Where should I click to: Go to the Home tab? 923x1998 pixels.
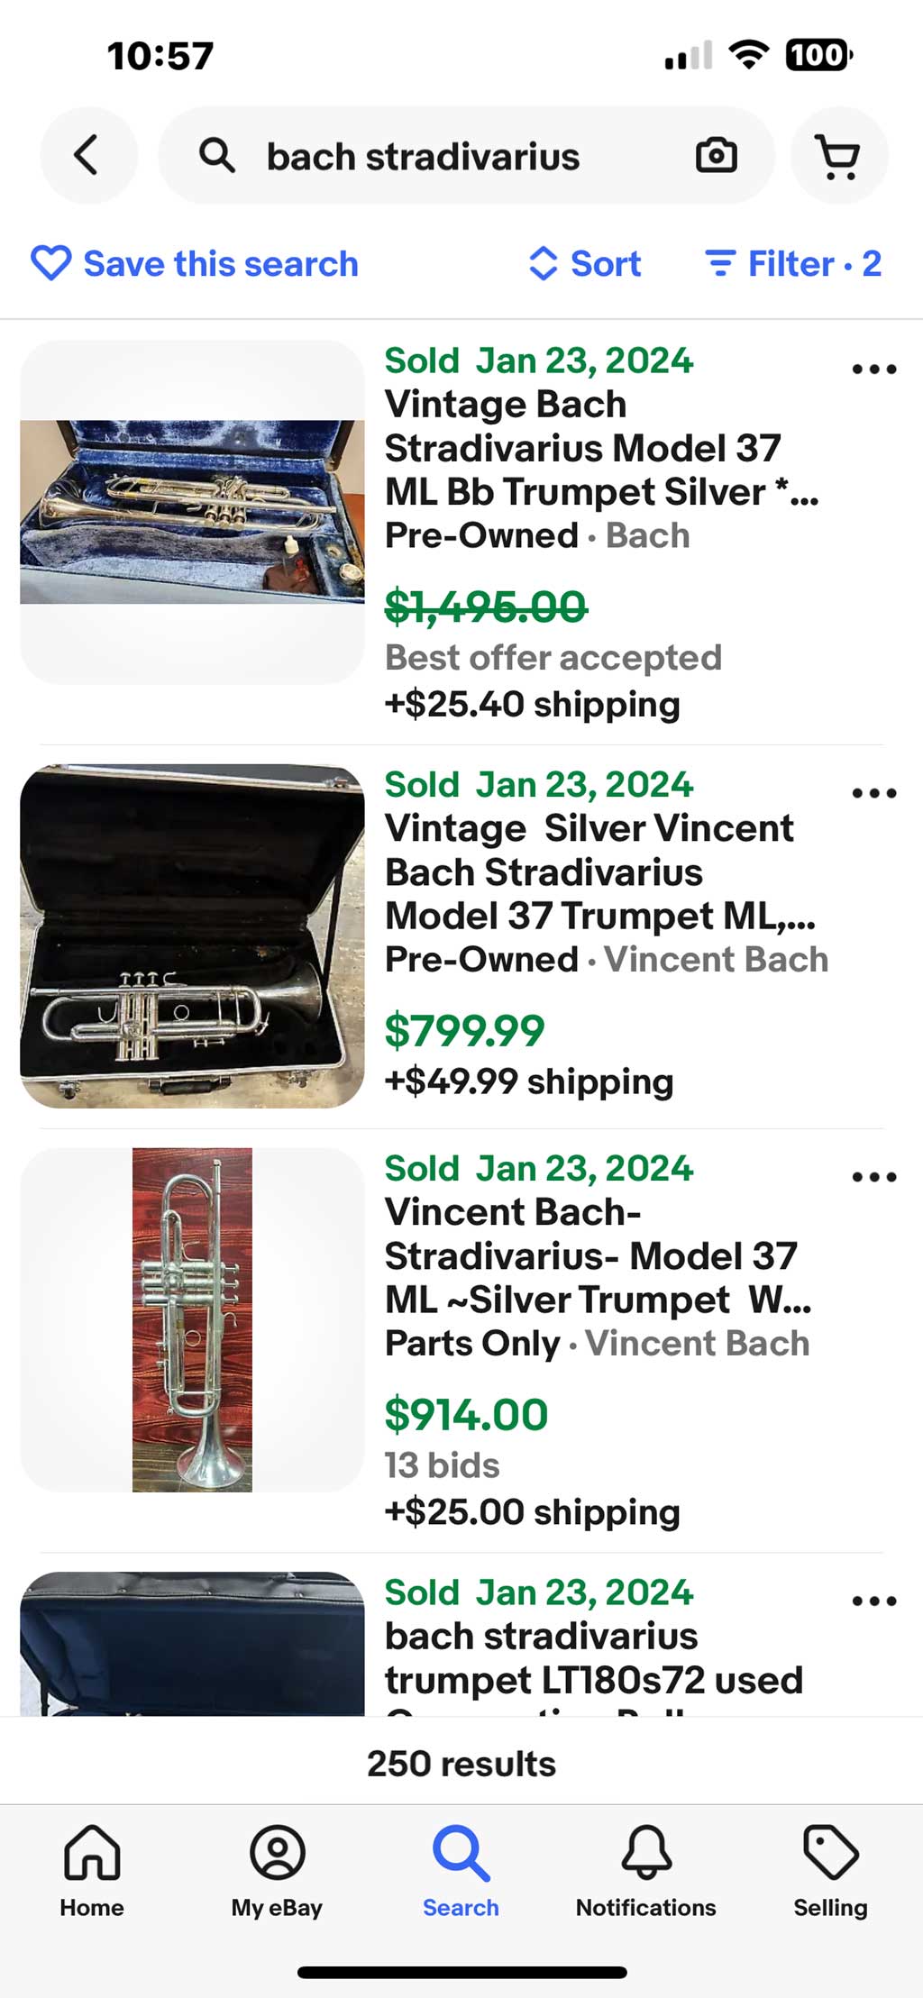(x=92, y=1871)
